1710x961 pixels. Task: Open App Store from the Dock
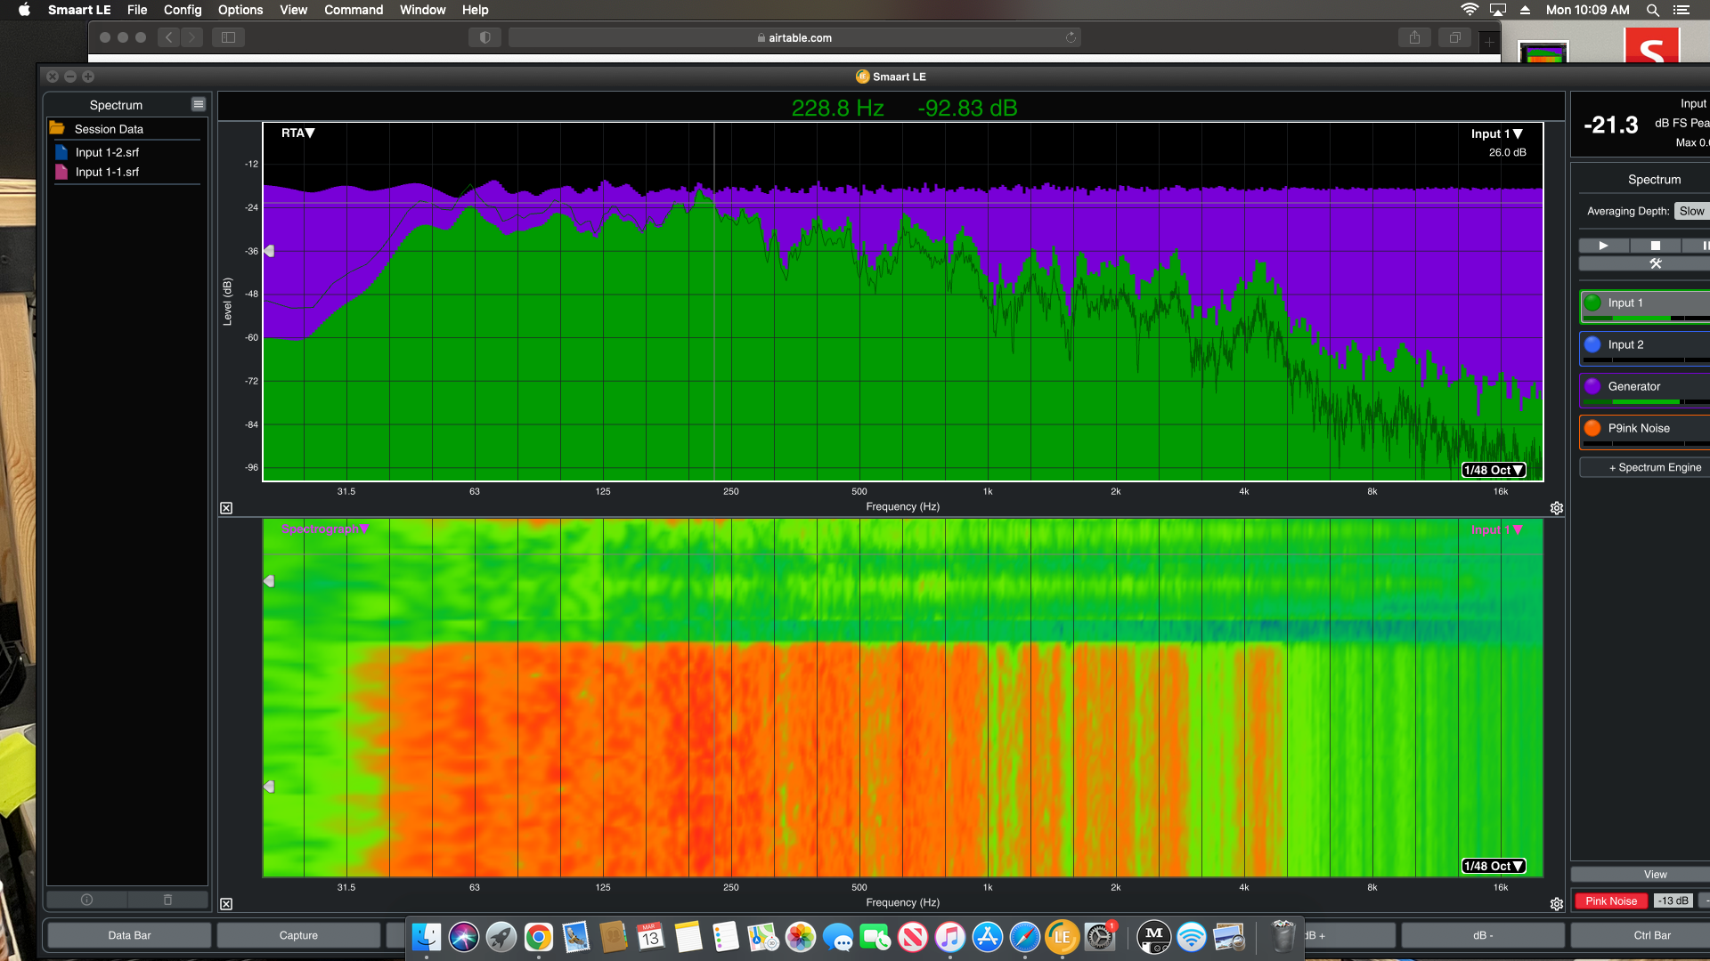pos(988,937)
